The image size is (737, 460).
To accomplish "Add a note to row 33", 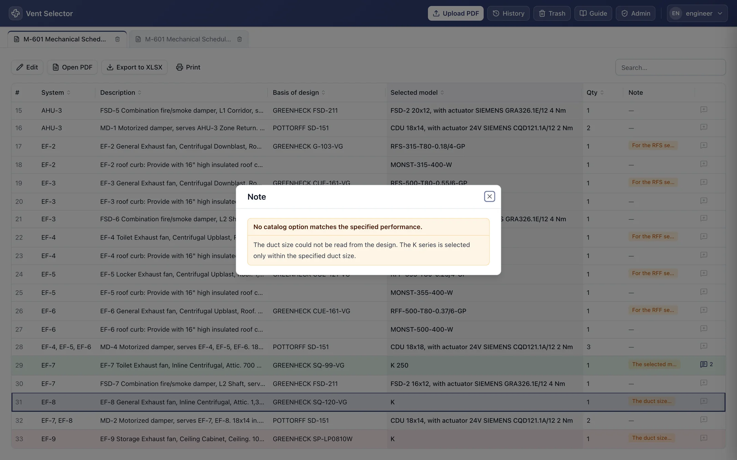I will click(704, 438).
